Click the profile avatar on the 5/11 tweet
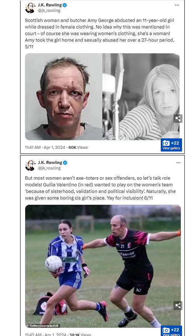 point(30,8)
